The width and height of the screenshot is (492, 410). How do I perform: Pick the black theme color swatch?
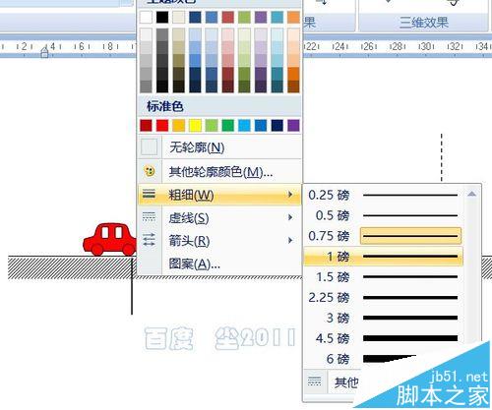[162, 17]
